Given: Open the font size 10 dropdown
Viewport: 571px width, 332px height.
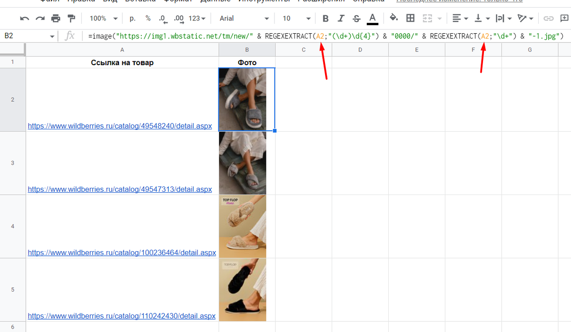Looking at the screenshot, I should [x=296, y=19].
